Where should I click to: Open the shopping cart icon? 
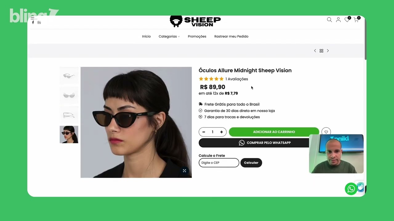pos(356,20)
